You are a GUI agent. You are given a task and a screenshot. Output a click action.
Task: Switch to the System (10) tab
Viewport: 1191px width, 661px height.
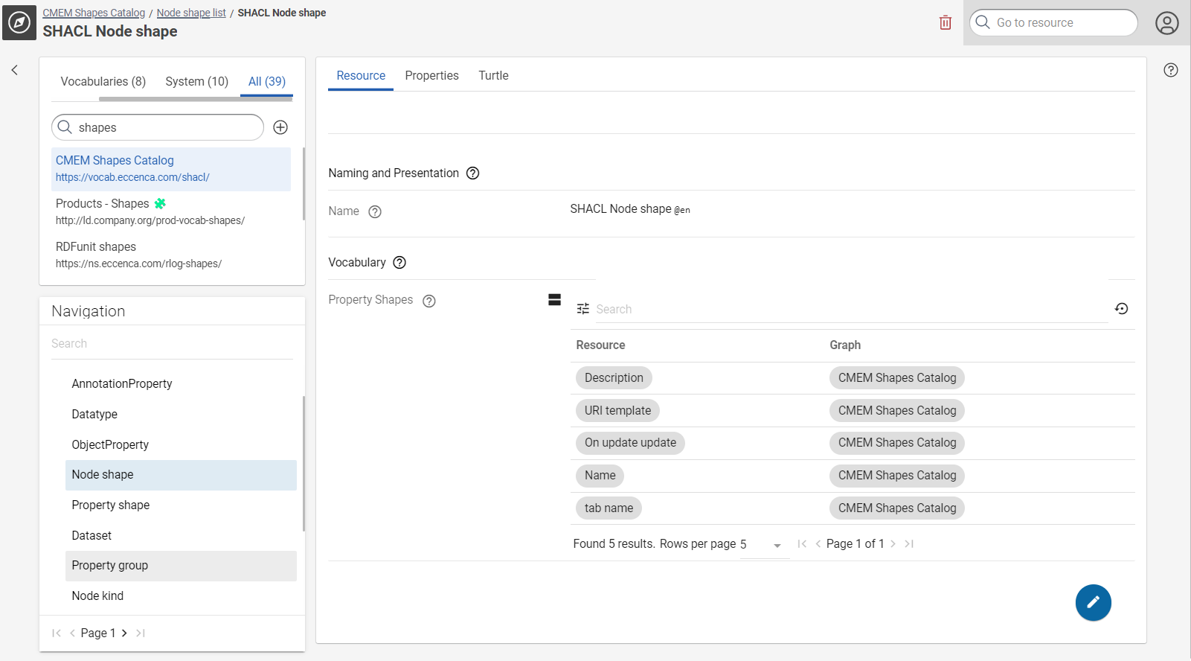click(196, 82)
